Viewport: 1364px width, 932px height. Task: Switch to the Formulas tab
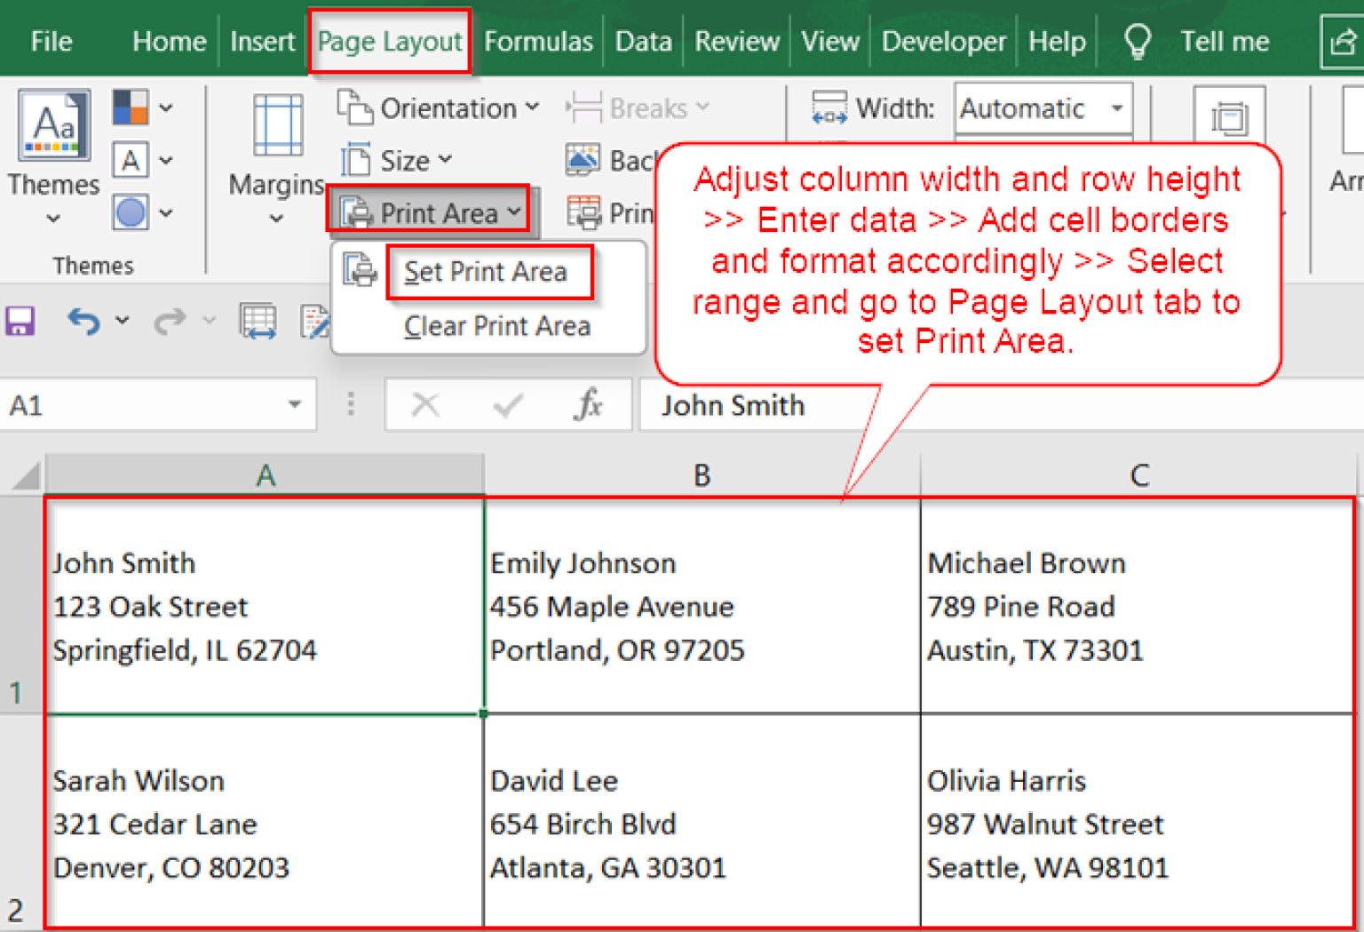tap(537, 41)
